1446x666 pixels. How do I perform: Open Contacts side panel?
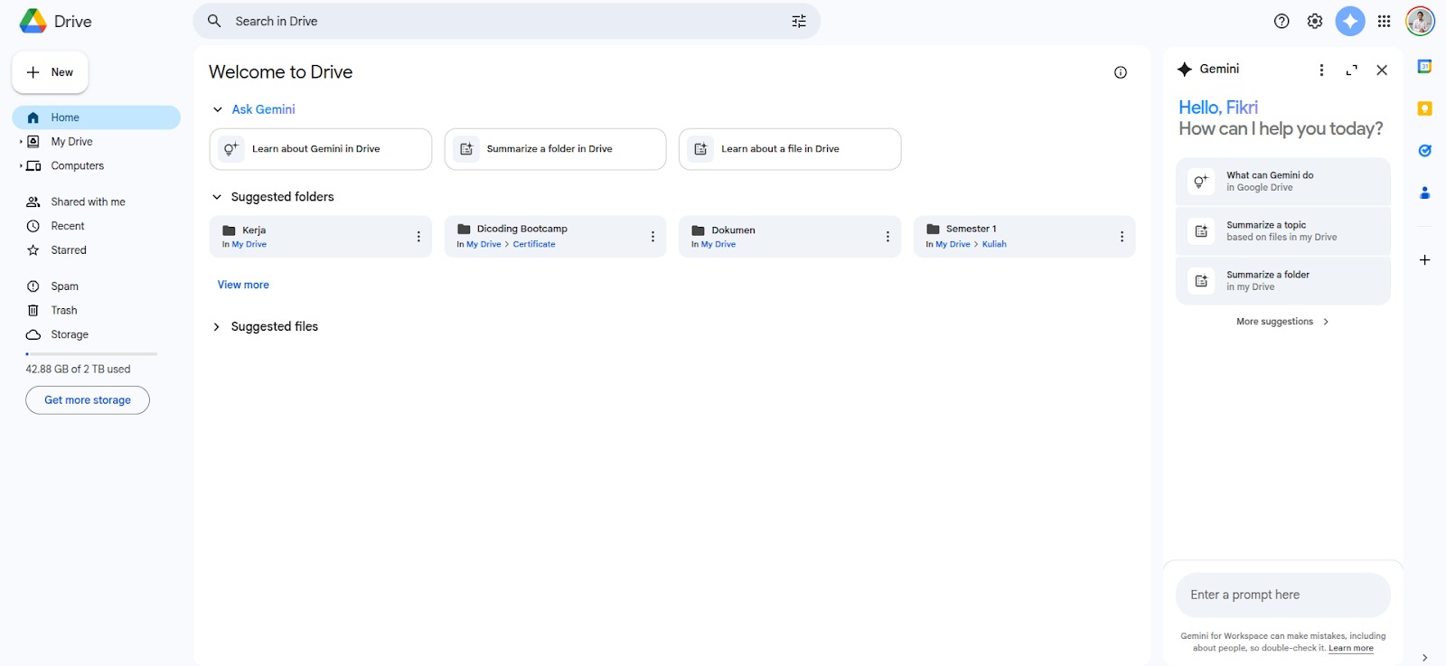click(1424, 192)
